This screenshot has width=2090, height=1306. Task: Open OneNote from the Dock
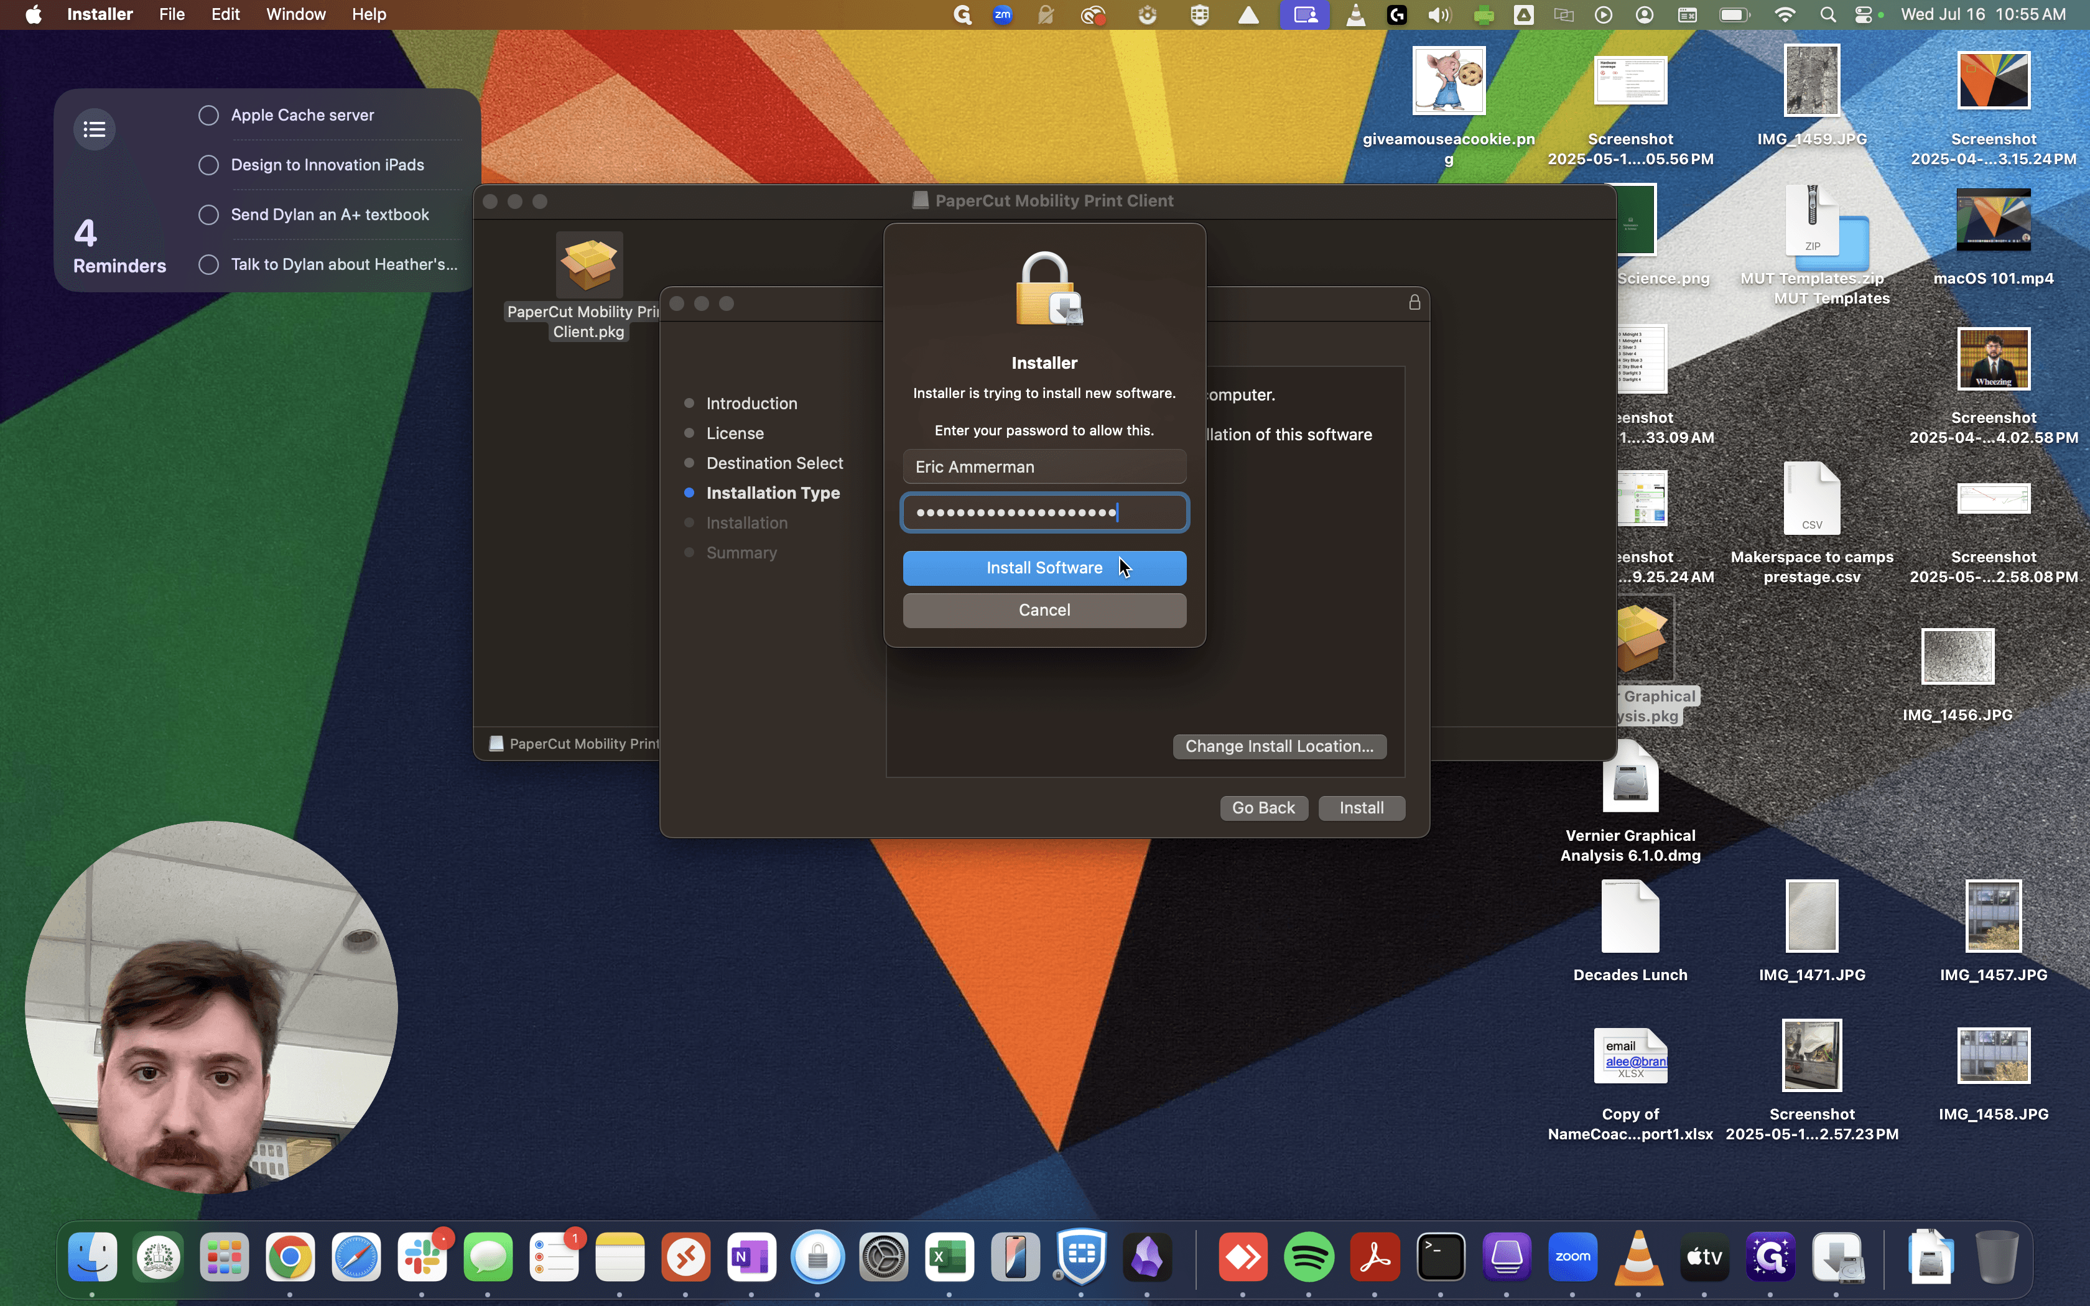tap(752, 1257)
